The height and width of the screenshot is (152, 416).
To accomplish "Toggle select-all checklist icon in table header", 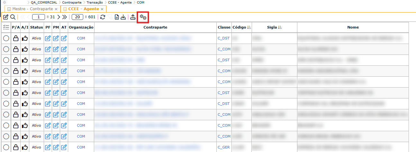I will click(x=6, y=28).
